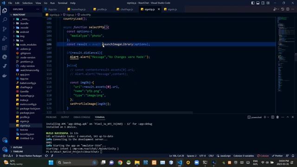
Task: Click the JavaScript language mode status item
Action: (x=224, y=156)
